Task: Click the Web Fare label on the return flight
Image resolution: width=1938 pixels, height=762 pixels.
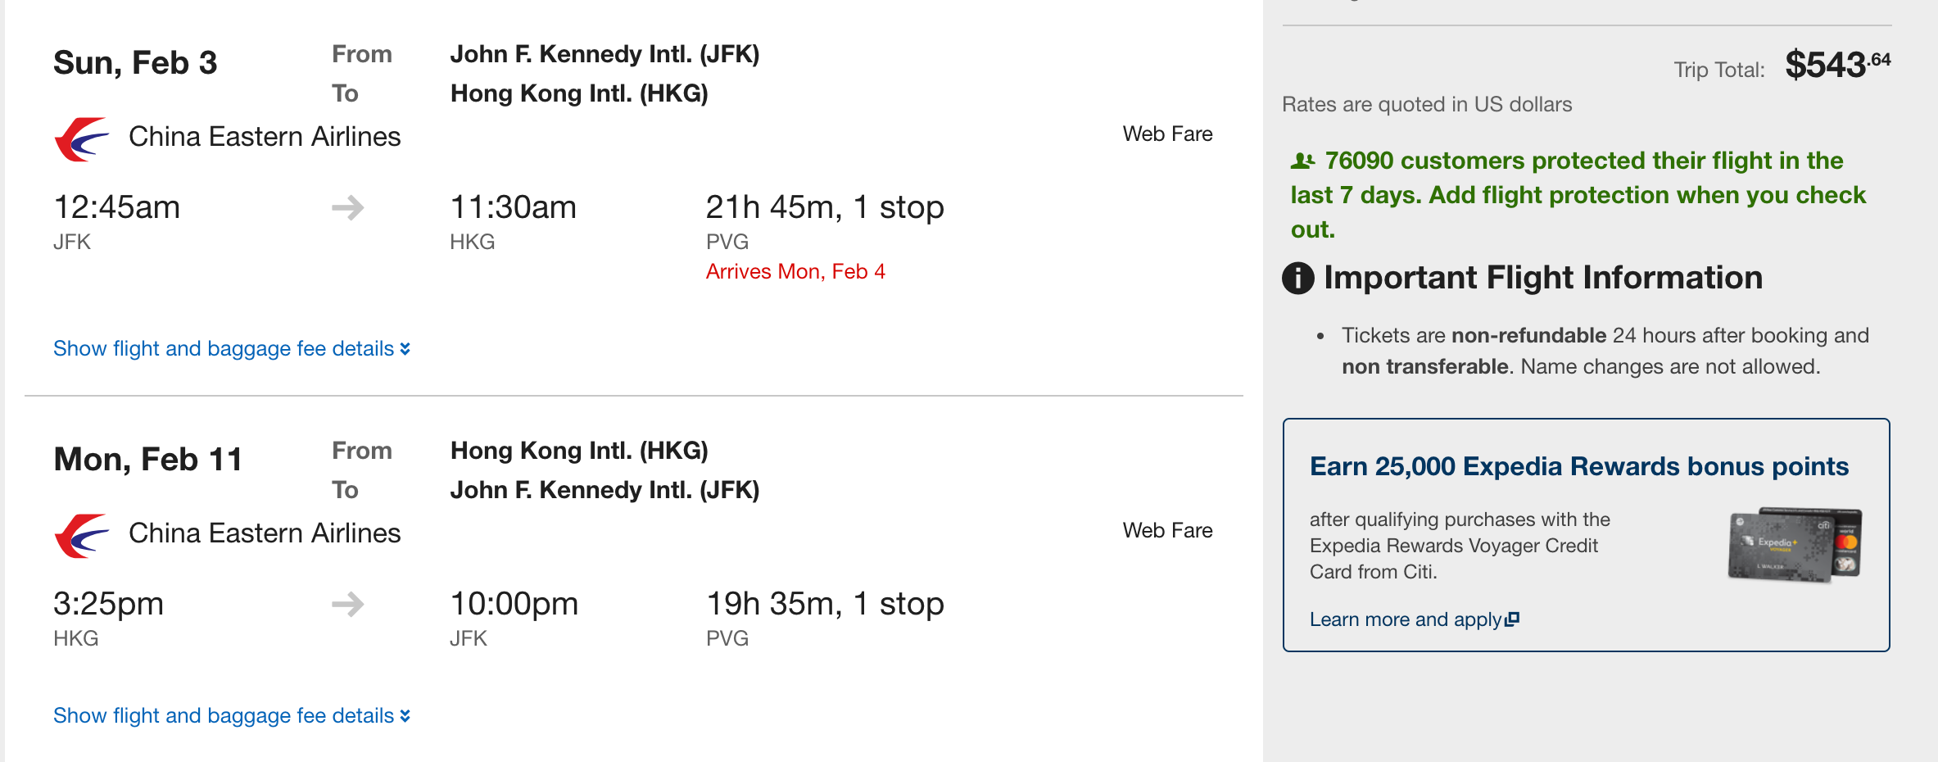Action: pos(1167,531)
